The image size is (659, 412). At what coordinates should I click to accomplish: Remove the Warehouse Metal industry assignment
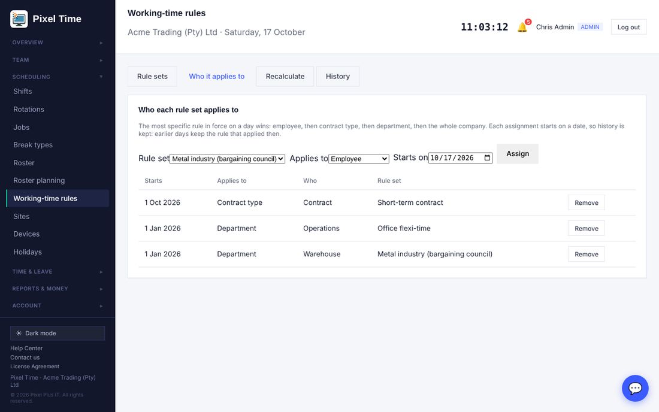(587, 254)
